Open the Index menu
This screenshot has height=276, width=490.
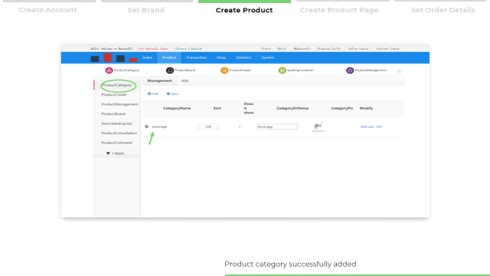(x=147, y=58)
